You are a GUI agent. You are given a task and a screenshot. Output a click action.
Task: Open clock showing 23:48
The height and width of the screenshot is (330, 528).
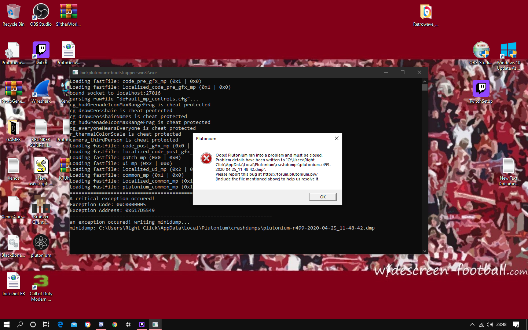tap(501, 324)
